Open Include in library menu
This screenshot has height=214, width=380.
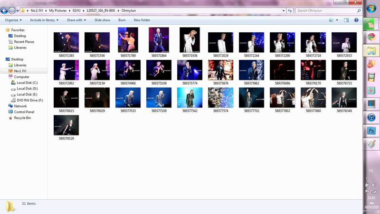click(44, 20)
